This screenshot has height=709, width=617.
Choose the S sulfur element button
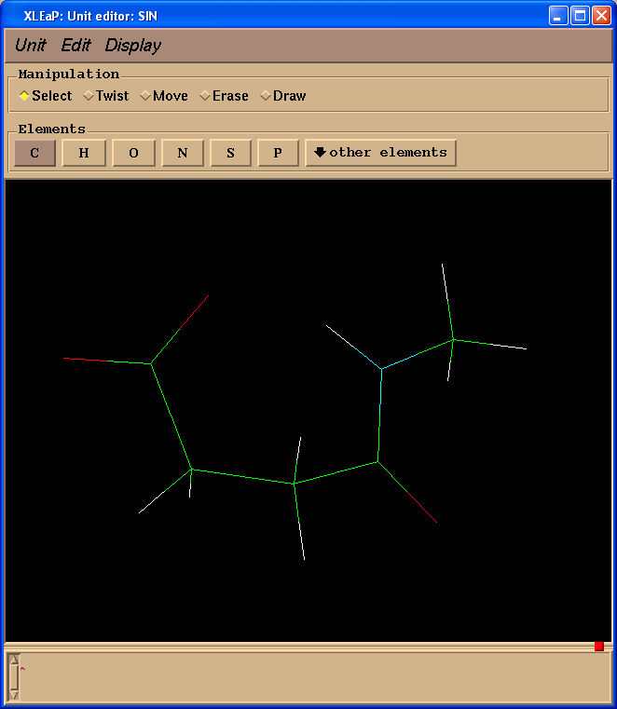(x=231, y=153)
